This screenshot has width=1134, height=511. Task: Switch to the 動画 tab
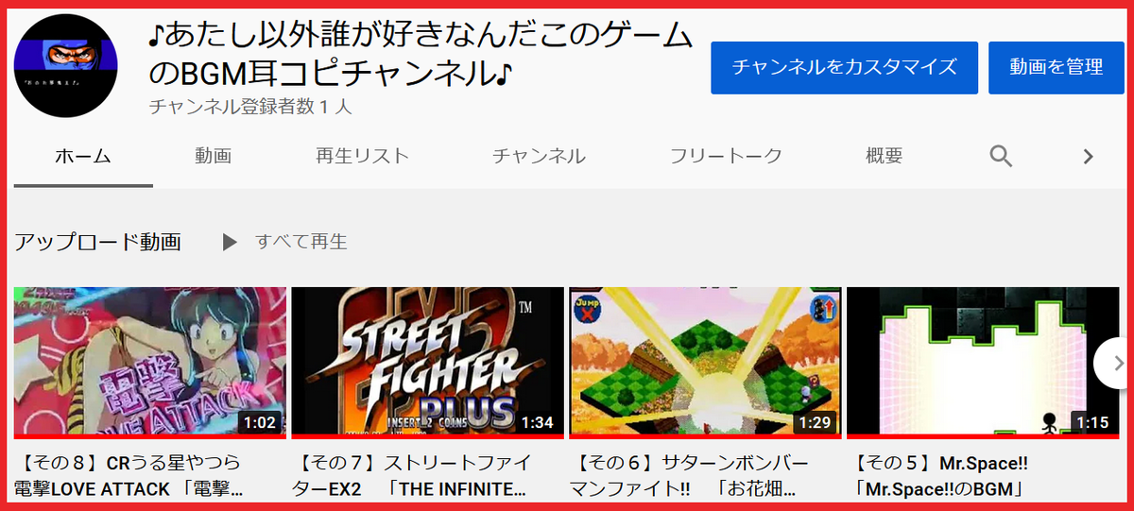tap(214, 156)
